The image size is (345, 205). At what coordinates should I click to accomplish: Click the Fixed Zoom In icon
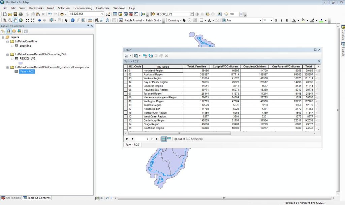(27, 20)
